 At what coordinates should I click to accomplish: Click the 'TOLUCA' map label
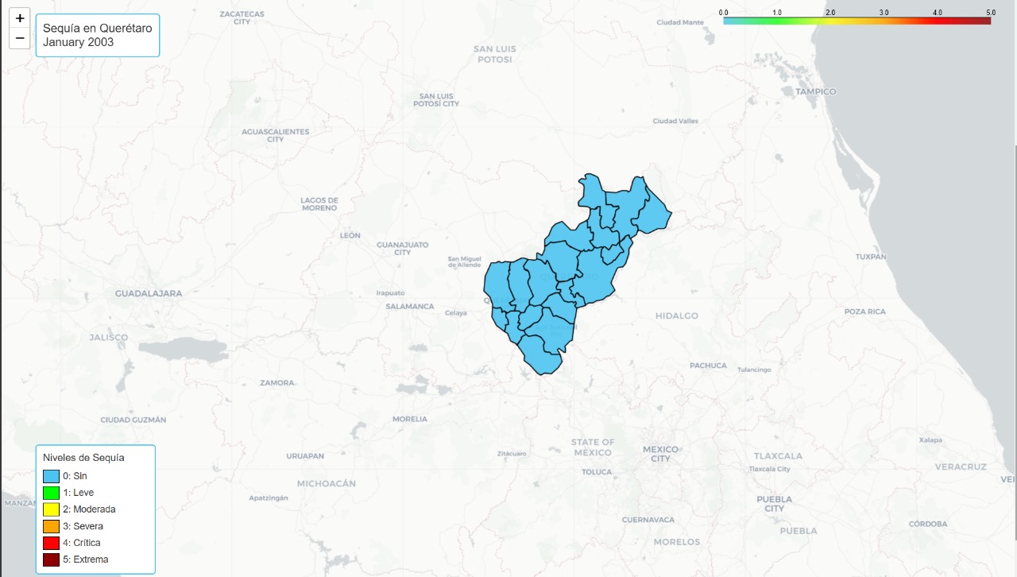coord(597,472)
